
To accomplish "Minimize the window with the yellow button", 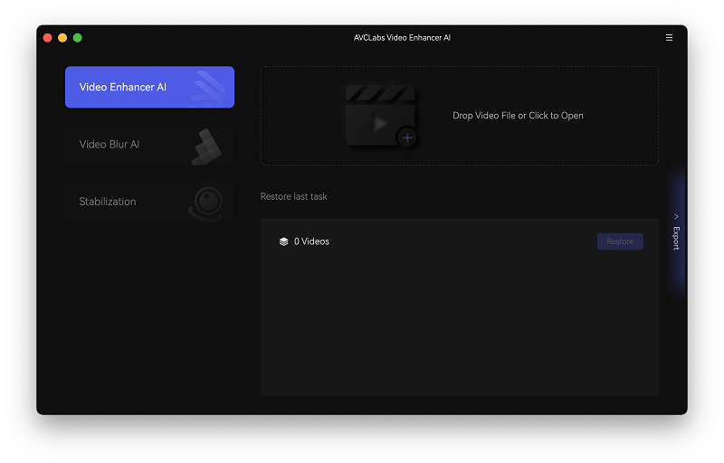I will (62, 38).
